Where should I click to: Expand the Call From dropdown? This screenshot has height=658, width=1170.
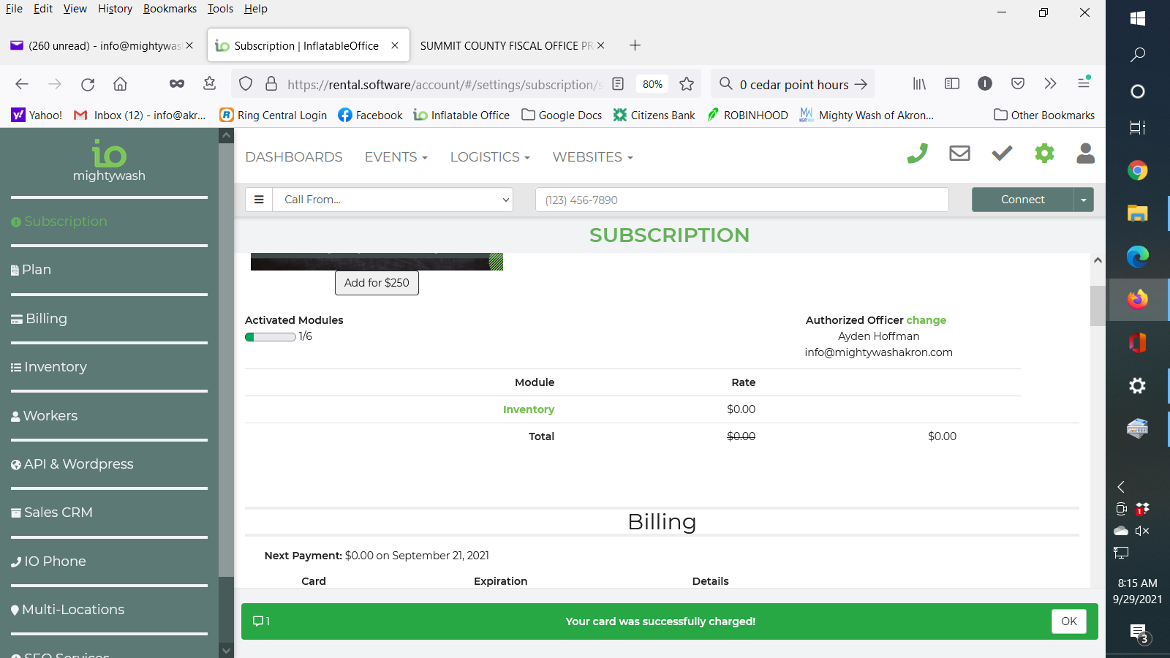click(393, 200)
